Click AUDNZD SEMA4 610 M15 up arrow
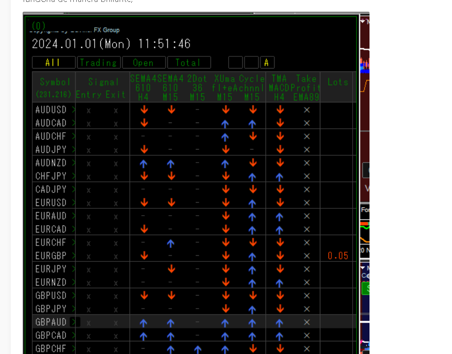 pos(171,163)
